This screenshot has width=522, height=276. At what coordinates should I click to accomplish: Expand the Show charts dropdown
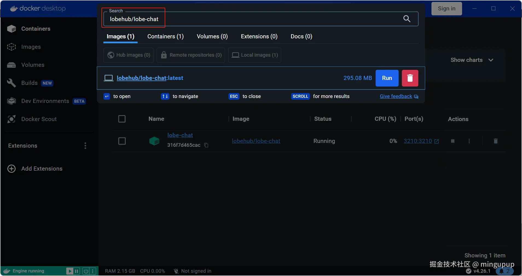[472, 60]
